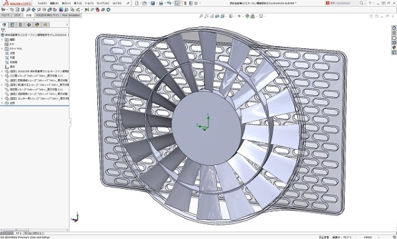The height and width of the screenshot is (239, 397).
Task: Click the Apply Scene icon
Action: click(x=253, y=16)
